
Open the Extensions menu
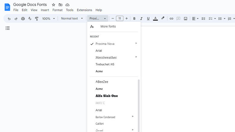[x=84, y=10]
